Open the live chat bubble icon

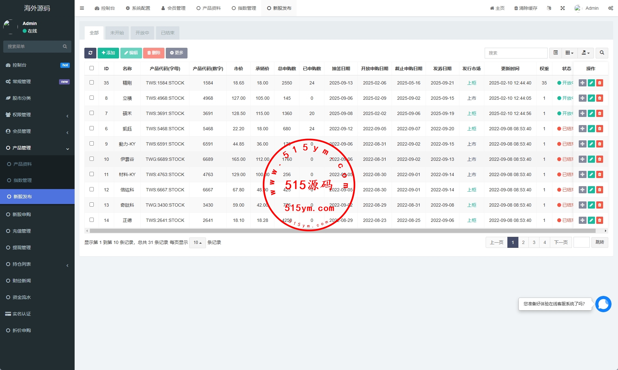coord(603,304)
